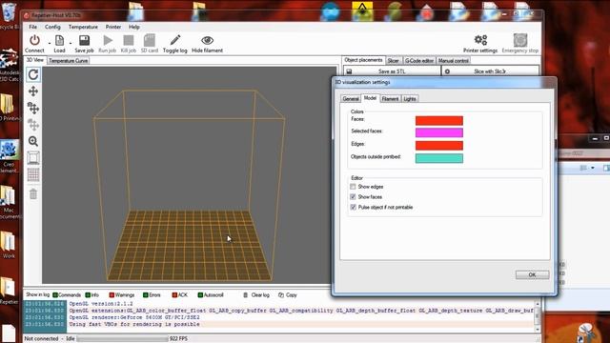Toggle Commands log filter
Screen dimensions: 610x343
point(67,295)
